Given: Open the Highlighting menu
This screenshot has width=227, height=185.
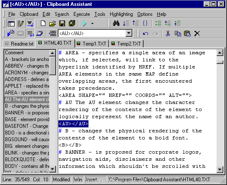Looking at the screenshot, I should [121, 14].
